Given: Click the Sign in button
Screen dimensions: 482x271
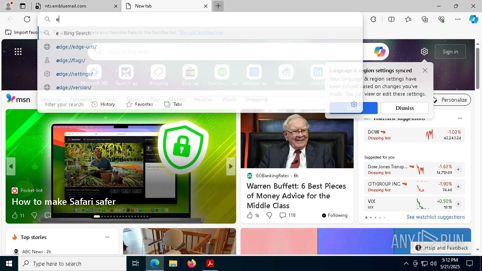Looking at the screenshot, I should [x=450, y=52].
